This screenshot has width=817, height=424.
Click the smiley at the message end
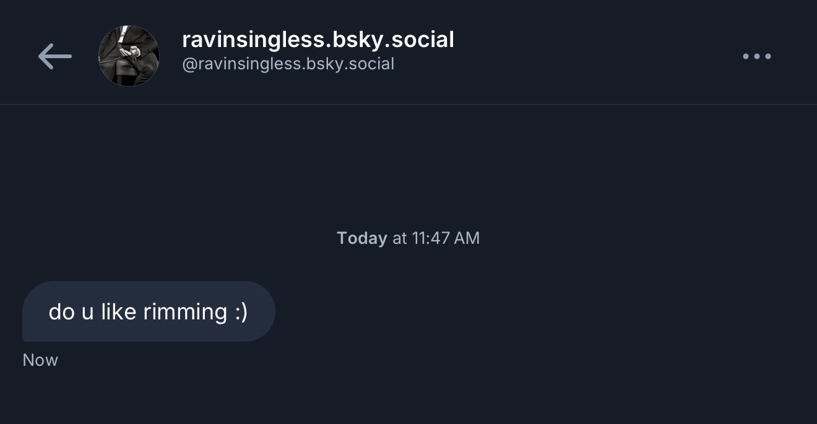coord(241,311)
